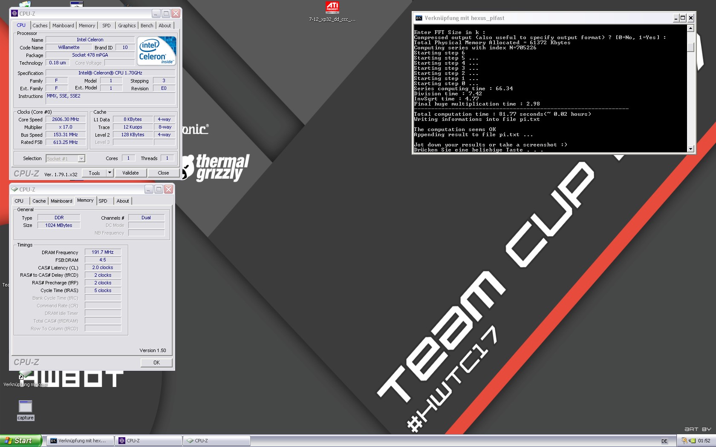
Task: Switch to second CPU-Z taskbar button
Action: pos(217,441)
